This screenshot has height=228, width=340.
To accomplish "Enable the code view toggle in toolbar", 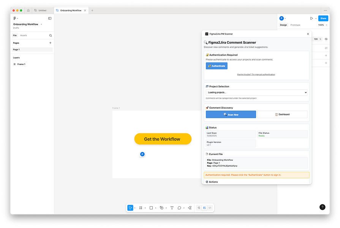I will [x=209, y=207].
